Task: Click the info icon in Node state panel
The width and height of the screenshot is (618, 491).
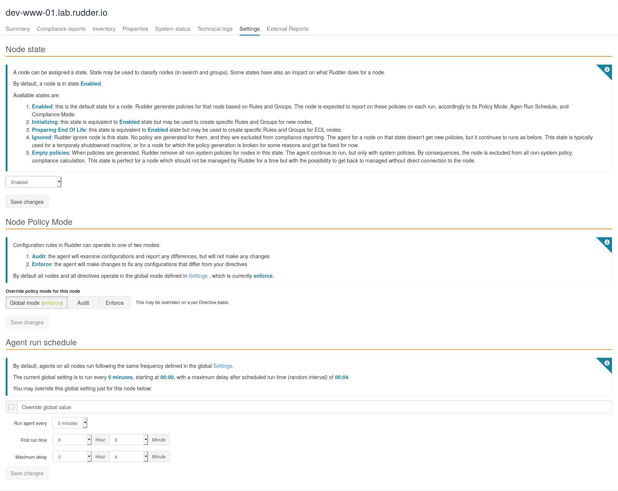Action: click(x=607, y=69)
